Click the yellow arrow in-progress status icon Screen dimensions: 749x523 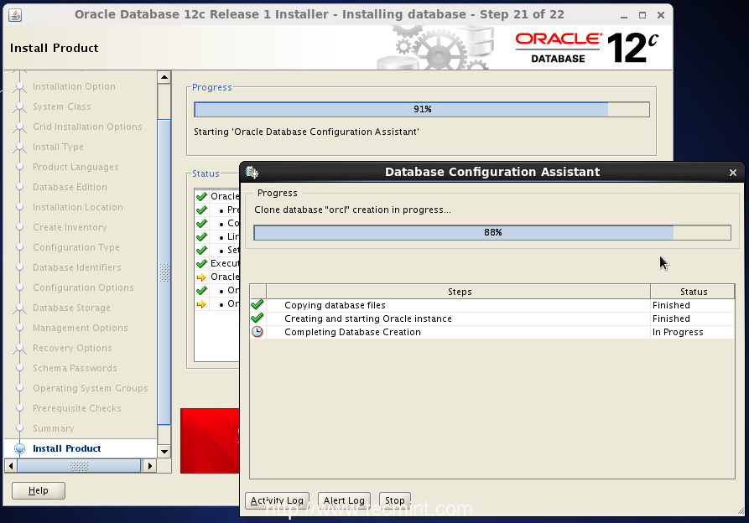pos(201,277)
